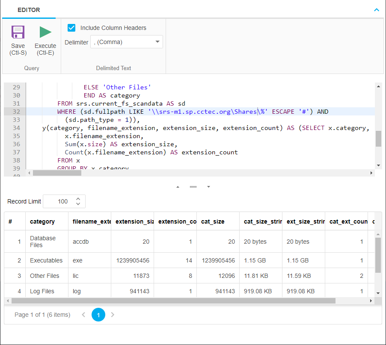386x345 pixels.
Task: Uncheck Include Column Headers
Action: click(x=71, y=27)
